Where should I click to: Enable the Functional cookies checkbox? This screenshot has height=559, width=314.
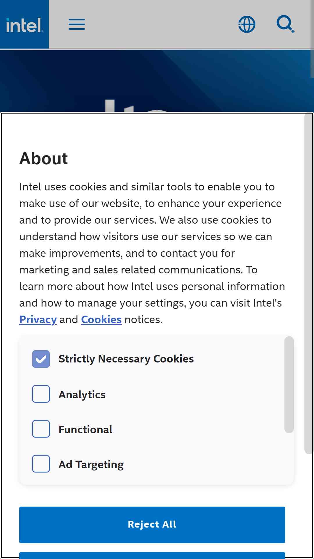tap(41, 429)
